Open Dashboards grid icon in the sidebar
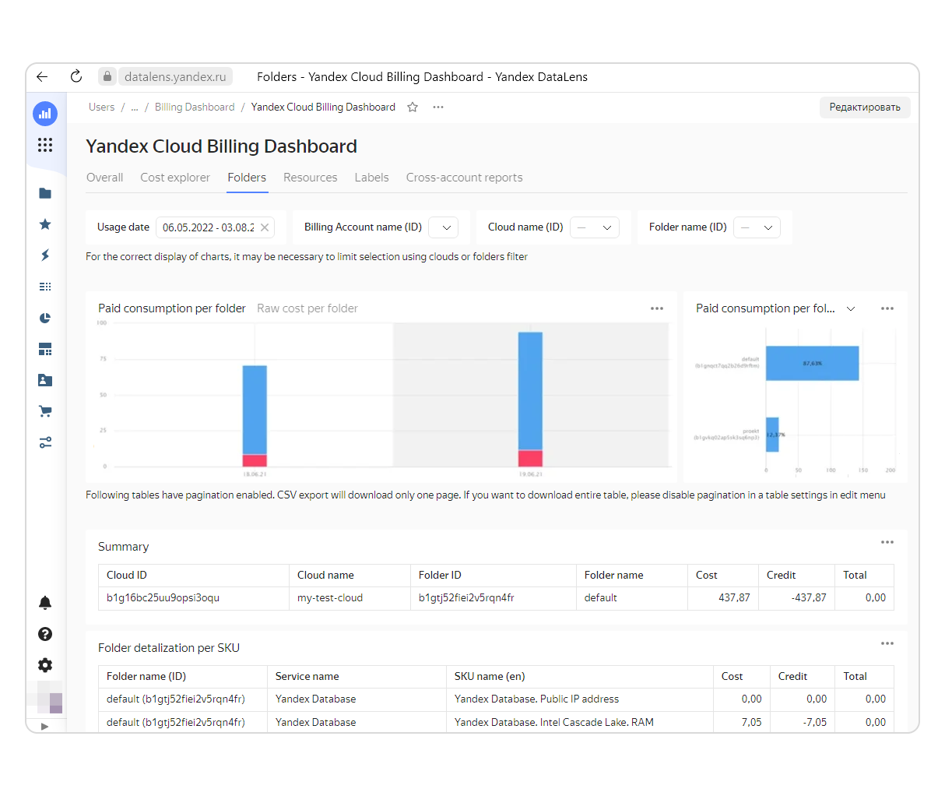 tap(45, 349)
